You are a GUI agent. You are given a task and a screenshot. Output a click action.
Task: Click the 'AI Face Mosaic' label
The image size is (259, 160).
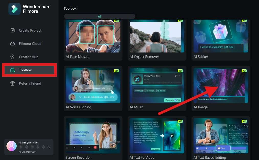tap(77, 57)
